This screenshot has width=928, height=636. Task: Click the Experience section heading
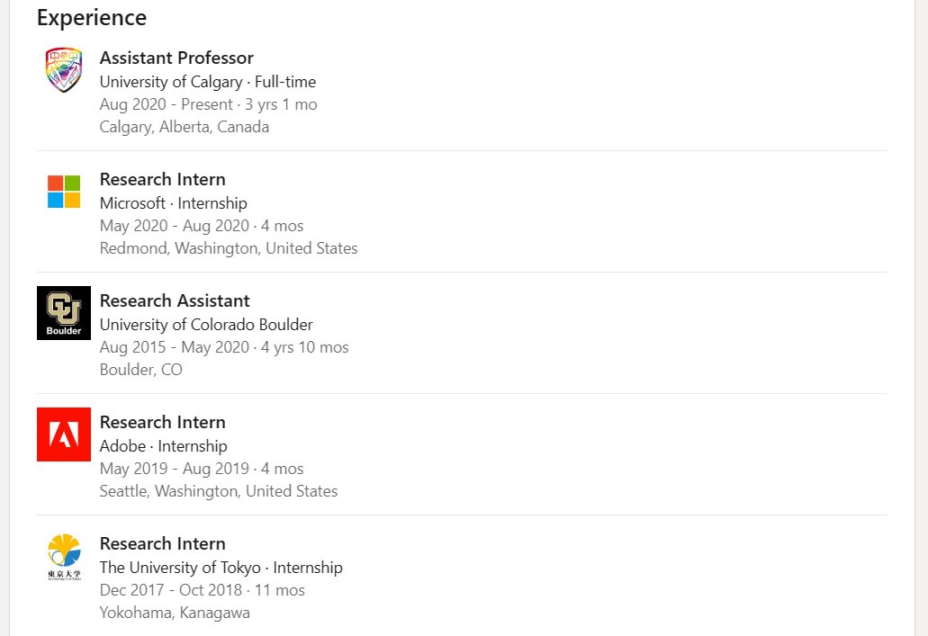(92, 17)
